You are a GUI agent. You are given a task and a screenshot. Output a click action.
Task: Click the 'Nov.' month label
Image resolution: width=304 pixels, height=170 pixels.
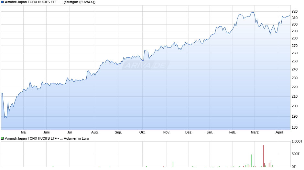[167, 132]
